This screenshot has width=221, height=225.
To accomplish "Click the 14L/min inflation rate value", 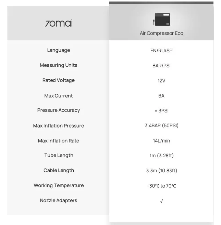I will point(161,141).
